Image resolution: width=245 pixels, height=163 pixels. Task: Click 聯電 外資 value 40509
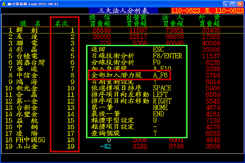pos(211,43)
